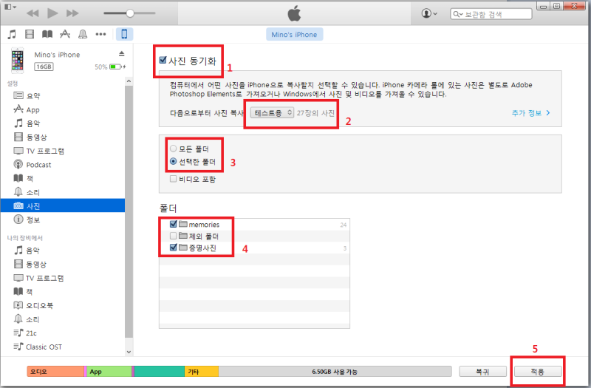Open the Books library icon in toolbar
591x388 pixels.
tap(47, 34)
